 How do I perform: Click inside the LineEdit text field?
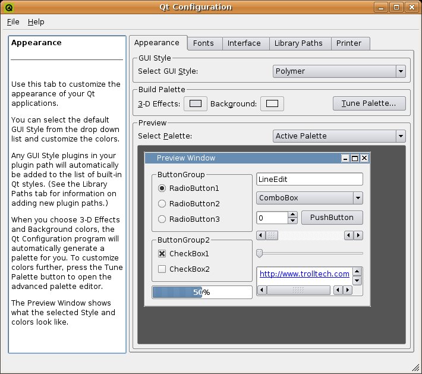click(309, 179)
